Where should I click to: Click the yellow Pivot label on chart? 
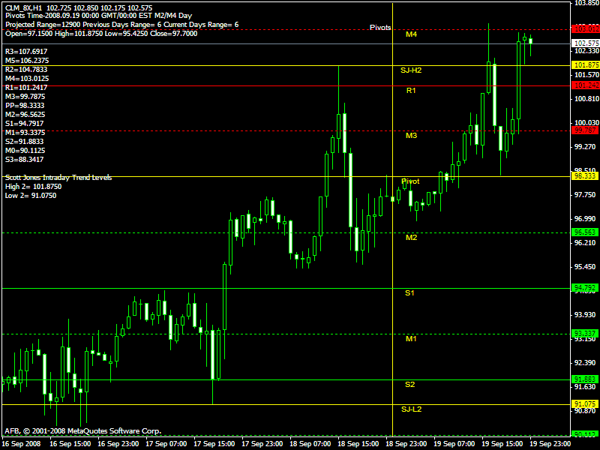[x=410, y=181]
